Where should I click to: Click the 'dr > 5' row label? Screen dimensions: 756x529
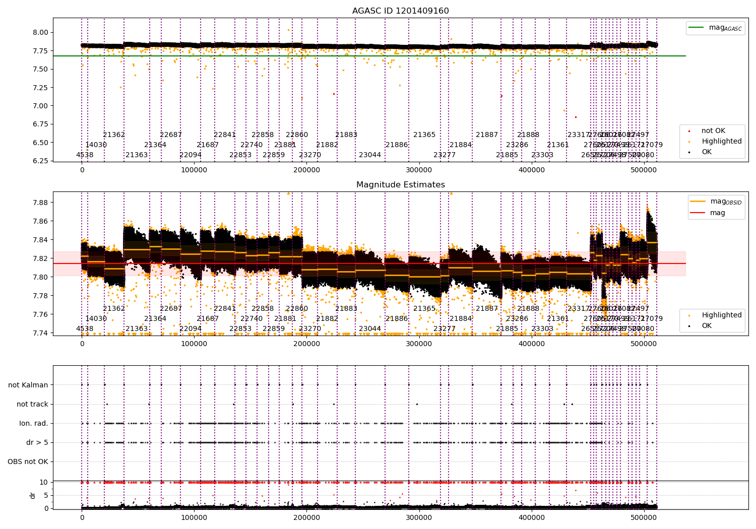point(37,443)
